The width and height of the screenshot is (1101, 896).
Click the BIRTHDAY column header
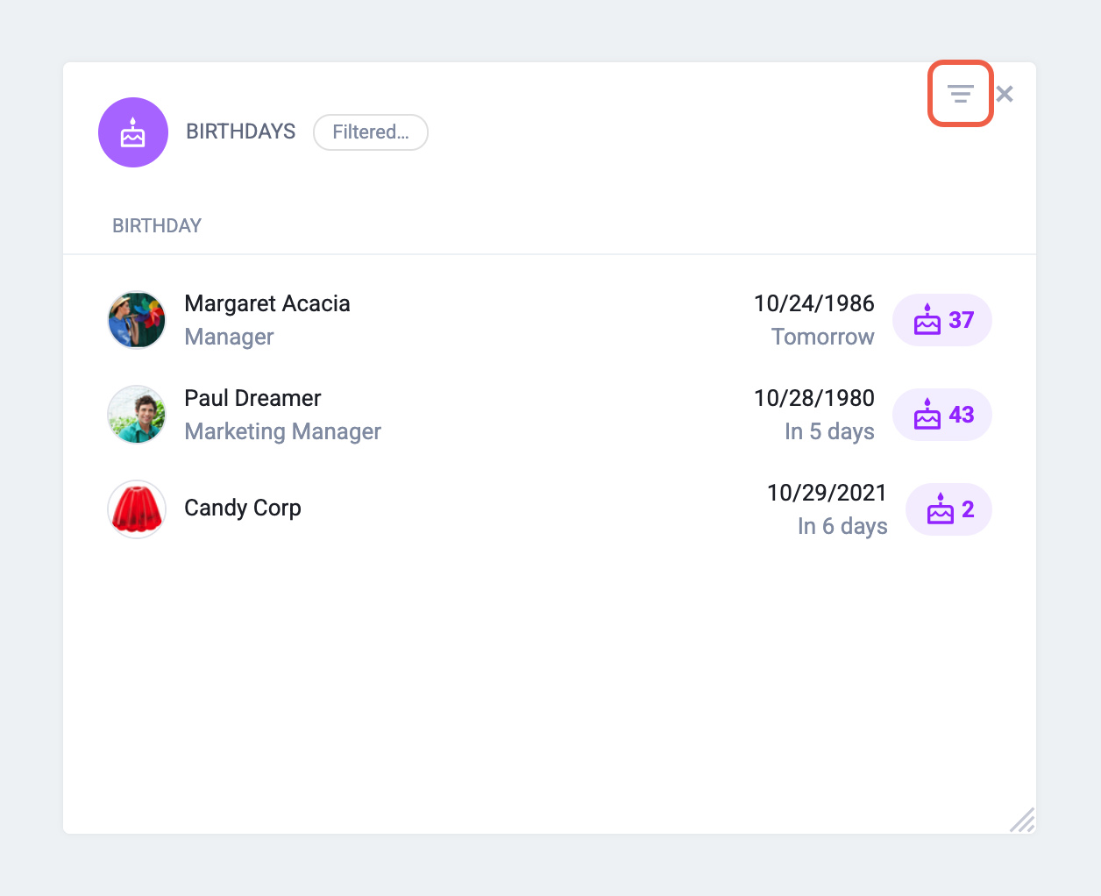click(157, 226)
